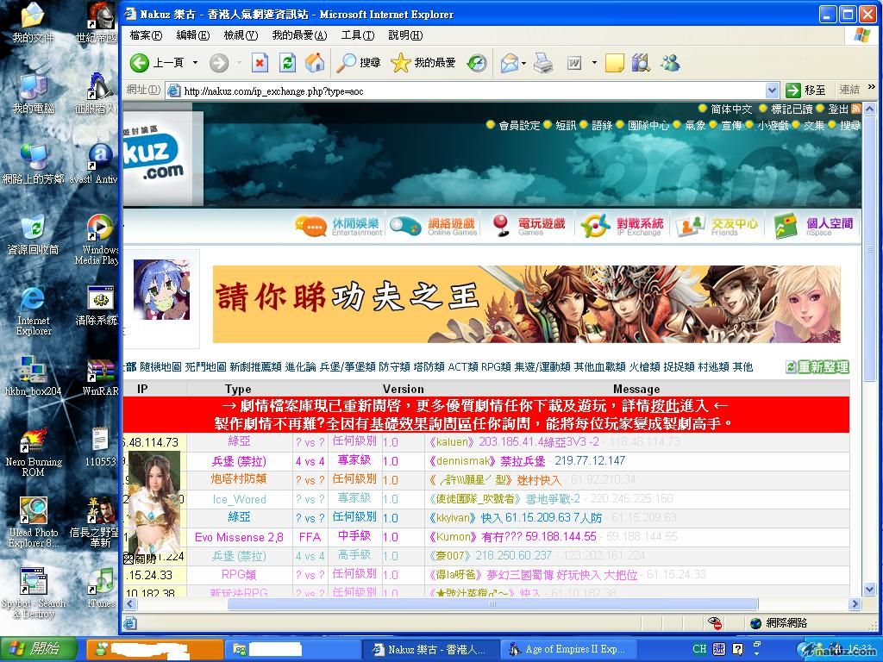Open 對戰系統 IP Exchange section
This screenshot has width=883, height=662.
623,227
